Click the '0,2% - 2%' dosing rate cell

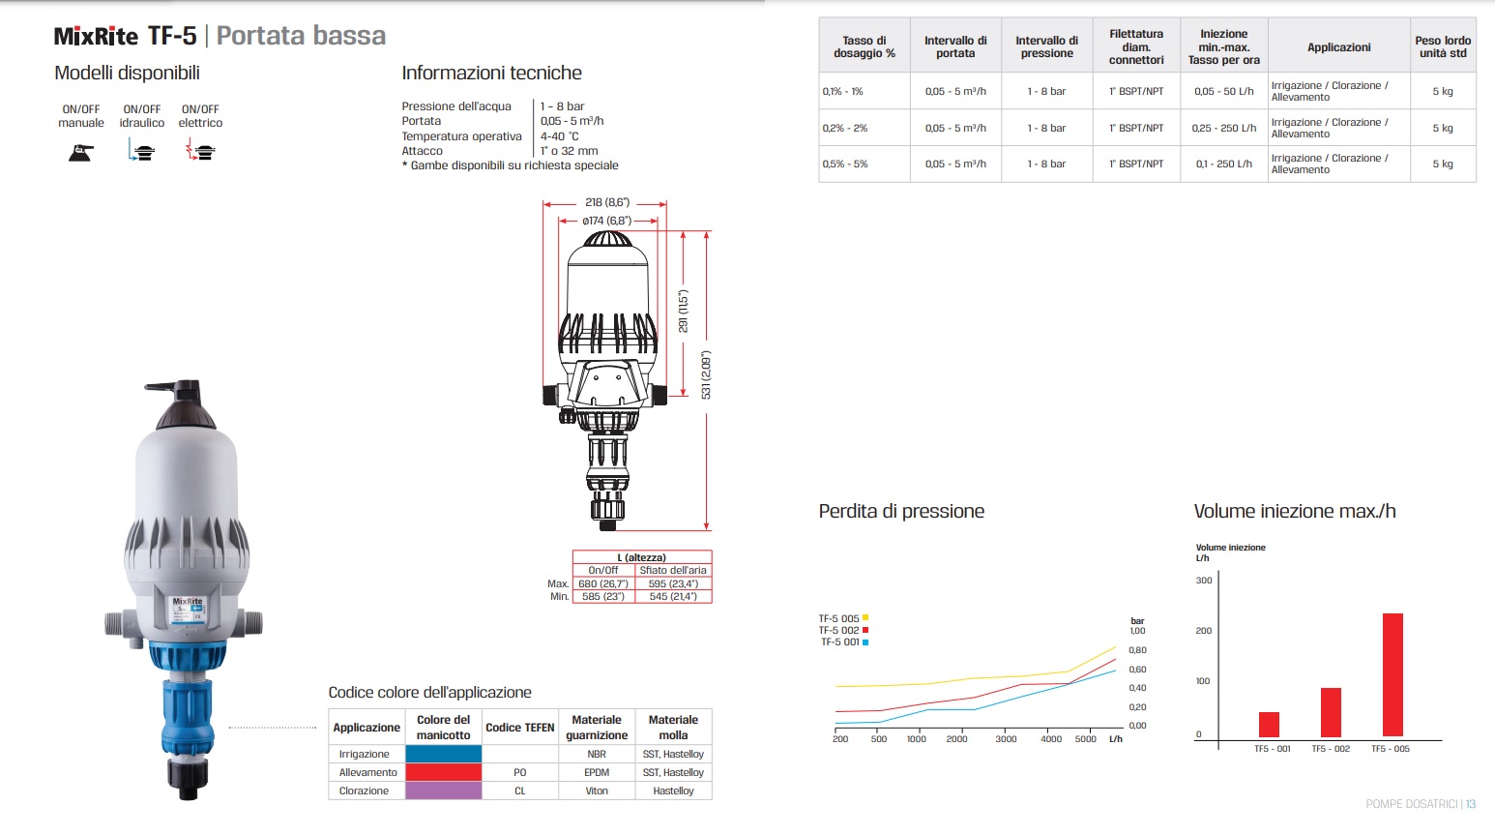click(x=865, y=128)
